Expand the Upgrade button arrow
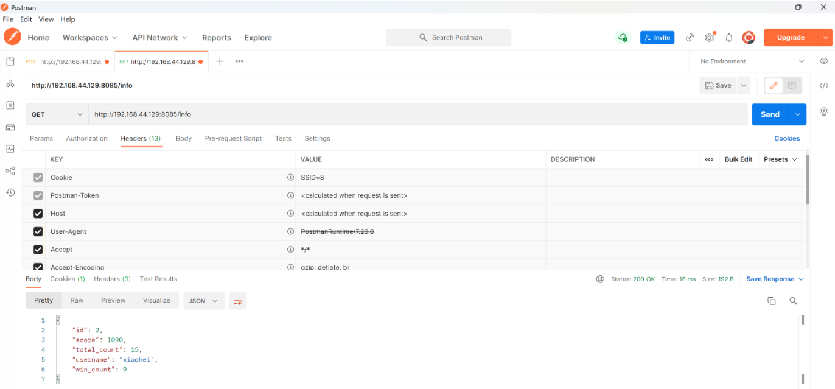This screenshot has height=389, width=835. pyautogui.click(x=825, y=38)
